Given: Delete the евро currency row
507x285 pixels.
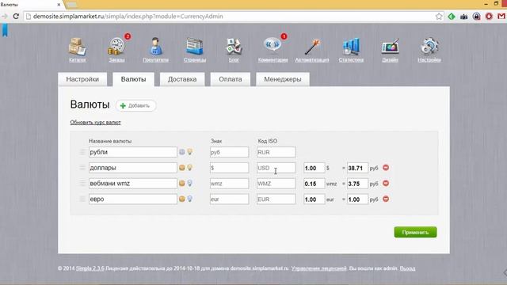Looking at the screenshot, I should pyautogui.click(x=386, y=199).
